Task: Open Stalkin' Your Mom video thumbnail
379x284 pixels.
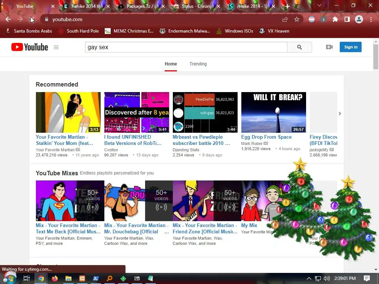Action: click(68, 112)
